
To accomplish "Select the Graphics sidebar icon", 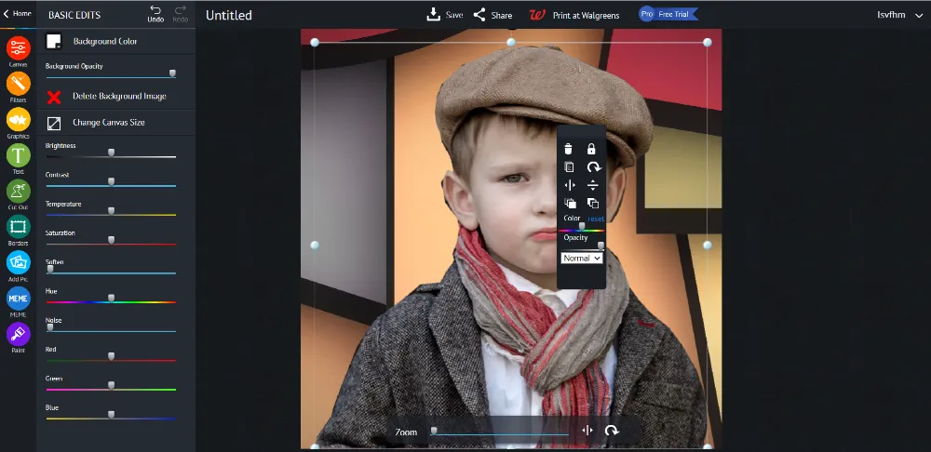I will pyautogui.click(x=18, y=121).
